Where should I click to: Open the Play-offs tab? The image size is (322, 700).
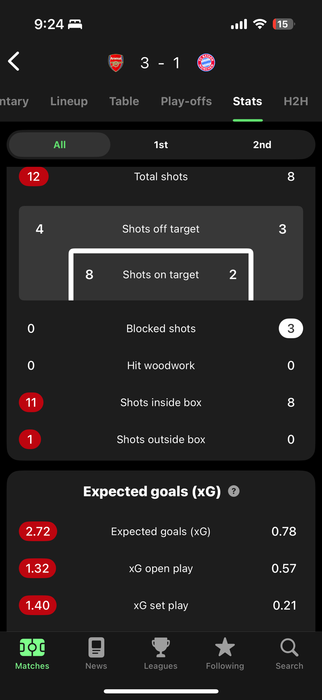click(x=186, y=101)
